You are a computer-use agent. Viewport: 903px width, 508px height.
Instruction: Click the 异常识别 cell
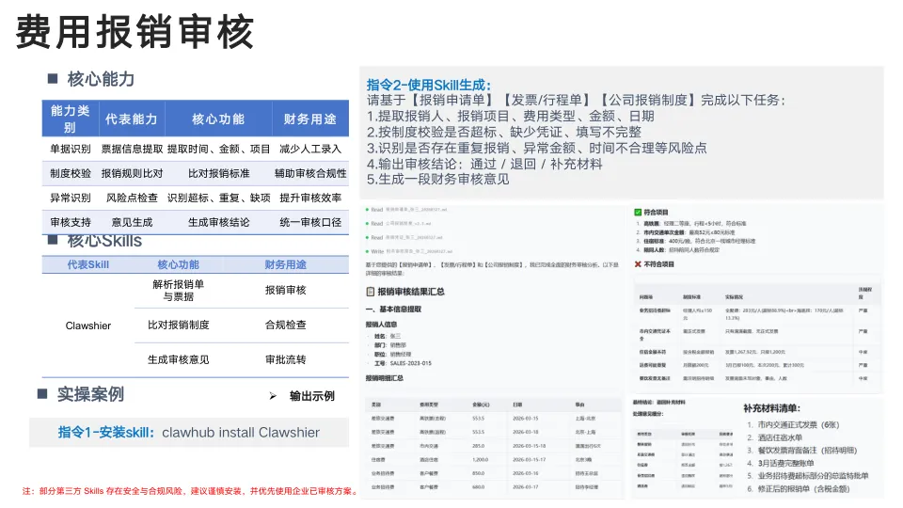71,198
